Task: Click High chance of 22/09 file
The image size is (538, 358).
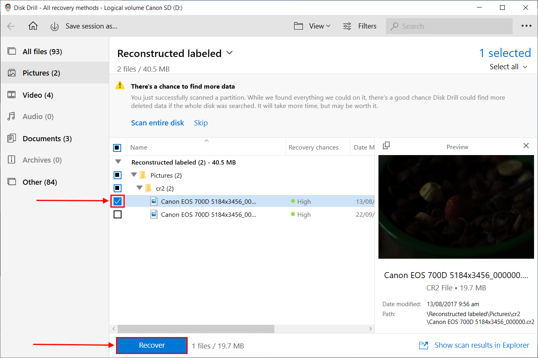Action: point(301,214)
